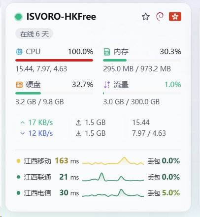Click the orange disk (硬盘) icon

click(19, 85)
